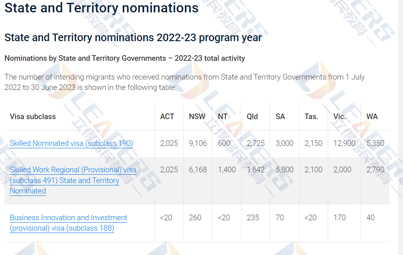Select the ACT column header
The image size is (403, 255).
(x=167, y=117)
